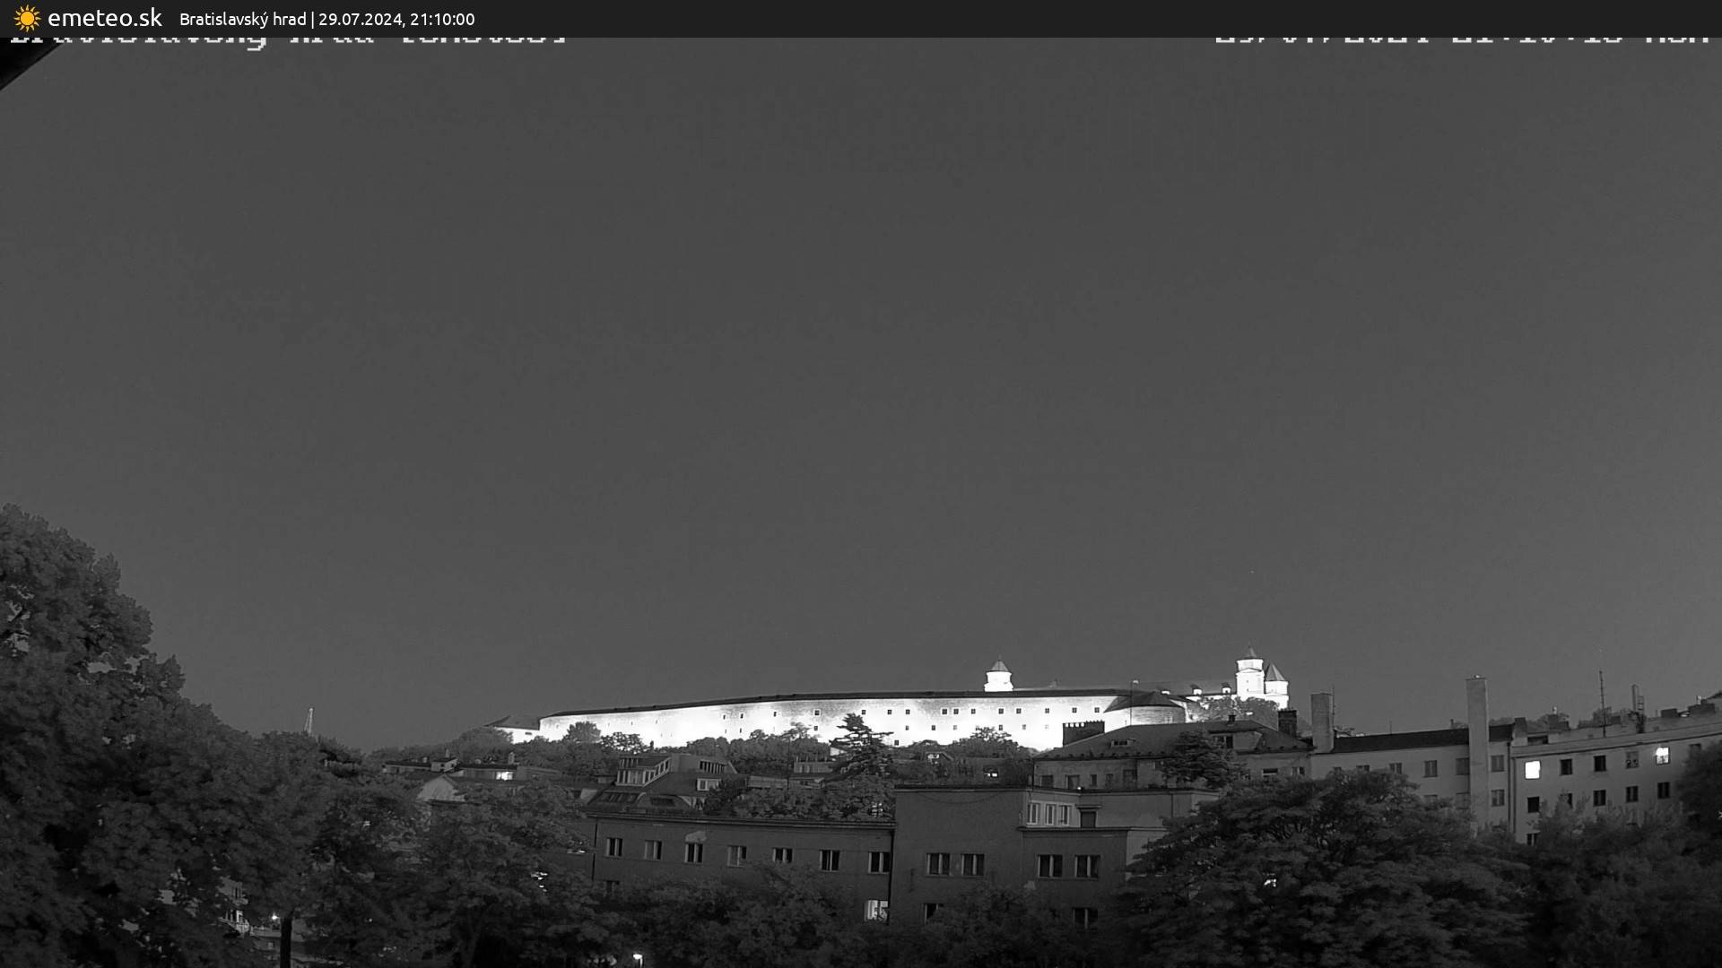Open the emeteo.sk site name link
Image resolution: width=1722 pixels, height=968 pixels.
[x=104, y=18]
